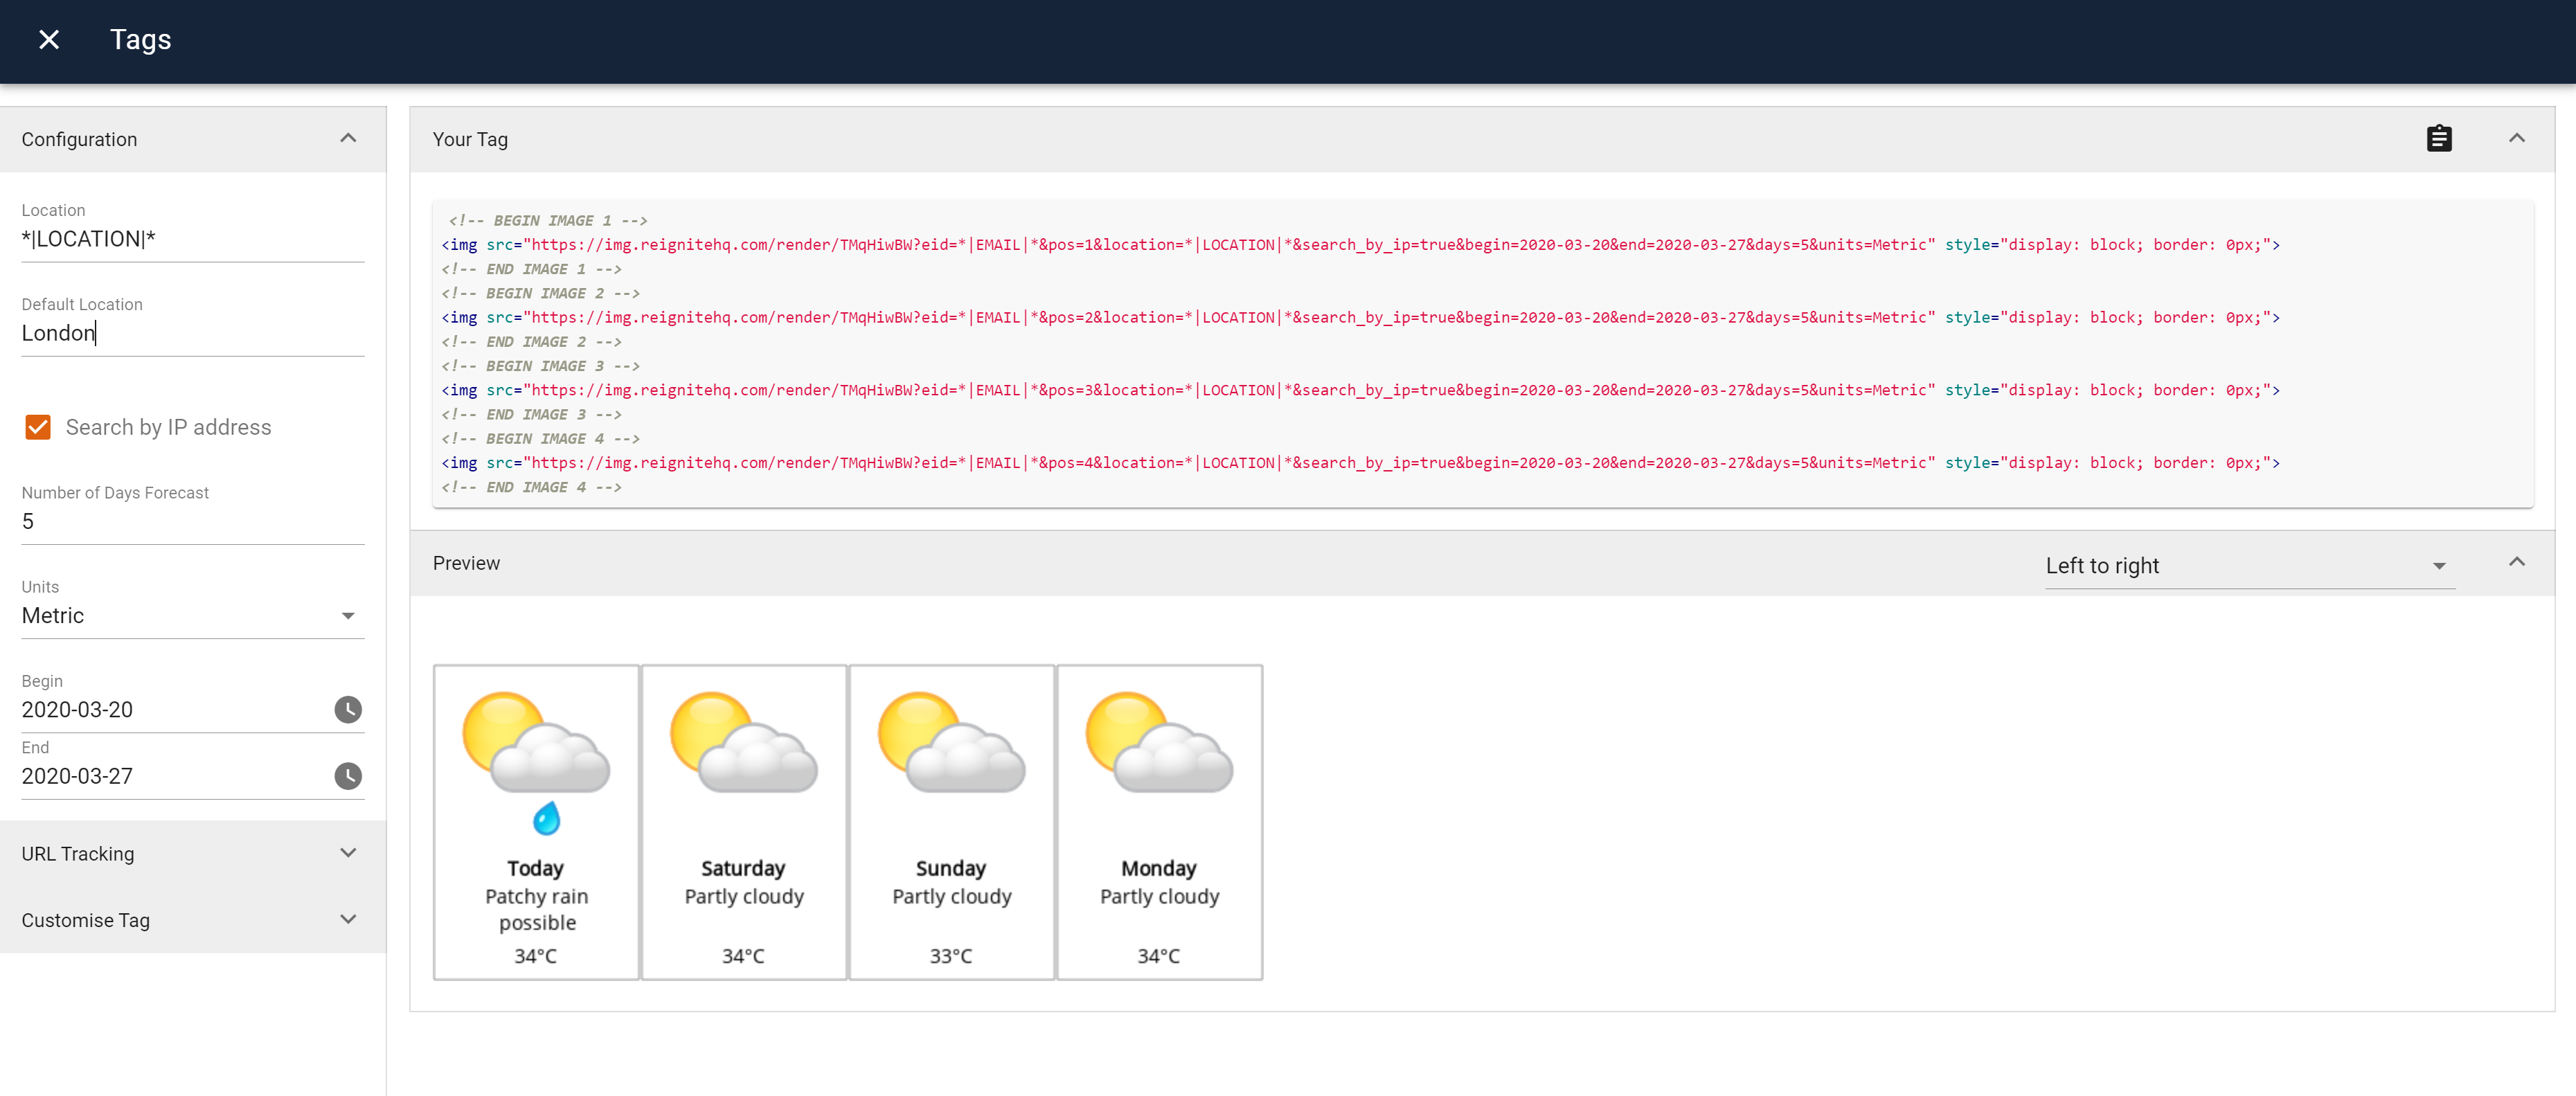Image resolution: width=2576 pixels, height=1096 pixels.
Task: Expand the URL Tracking section
Action: click(347, 854)
